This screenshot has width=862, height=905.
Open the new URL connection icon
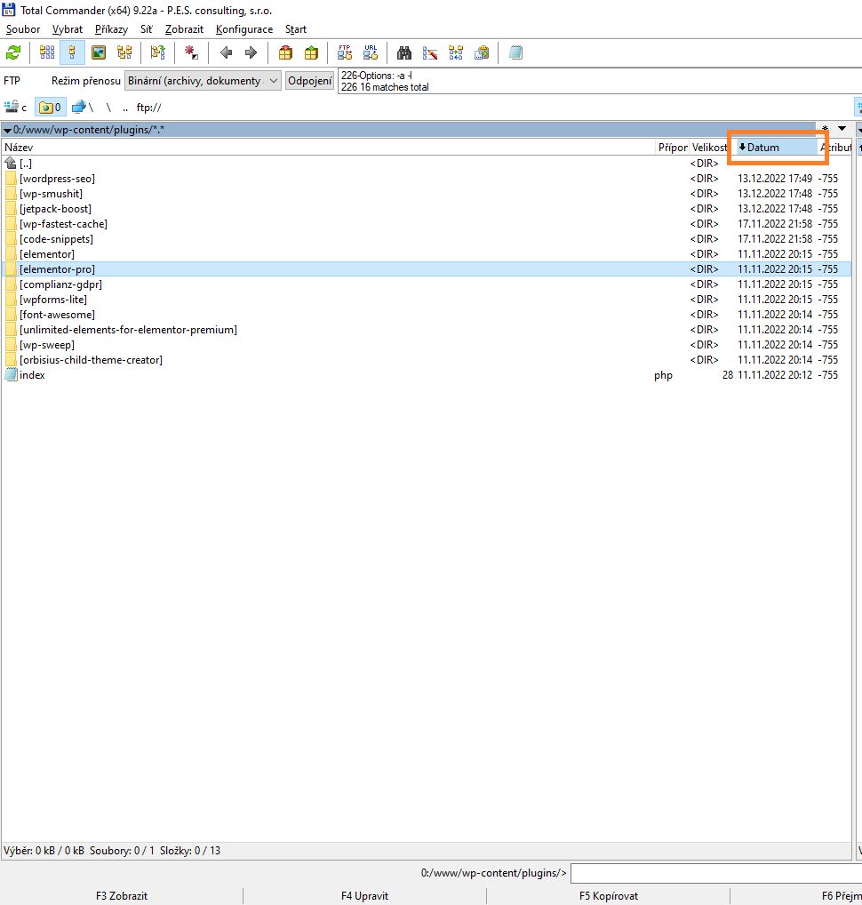click(x=371, y=53)
